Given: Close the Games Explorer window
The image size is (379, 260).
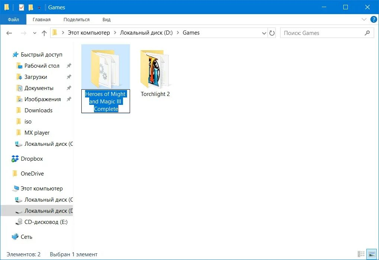Looking at the screenshot, I should (367, 7).
